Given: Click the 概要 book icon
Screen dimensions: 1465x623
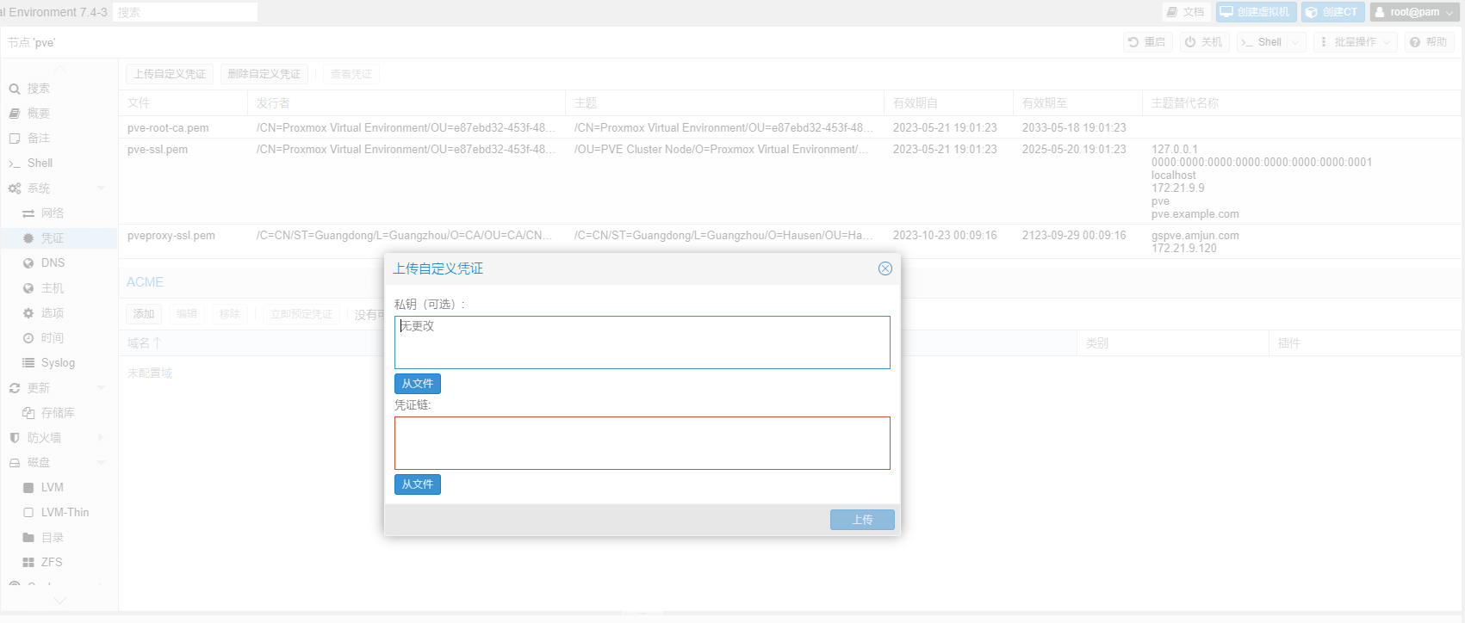Looking at the screenshot, I should point(15,114).
